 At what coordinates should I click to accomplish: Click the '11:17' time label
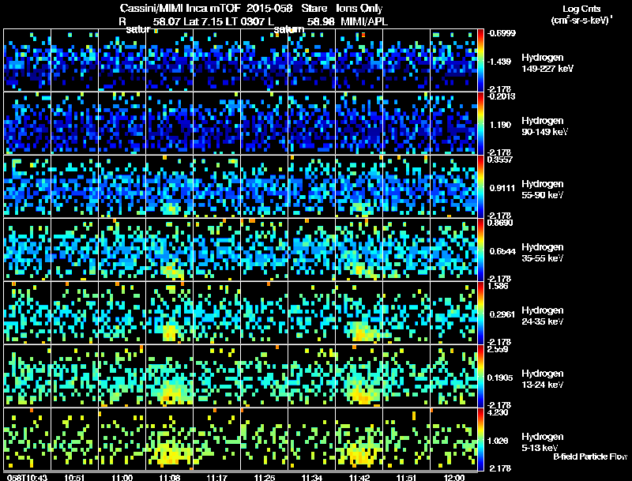(216, 478)
